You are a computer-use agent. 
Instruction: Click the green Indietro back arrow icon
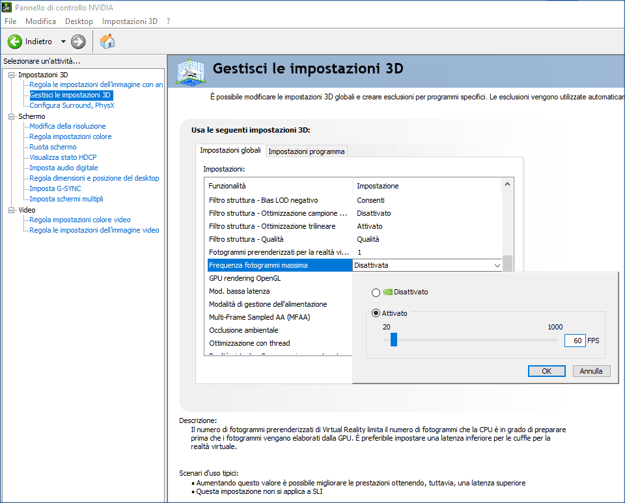click(15, 42)
